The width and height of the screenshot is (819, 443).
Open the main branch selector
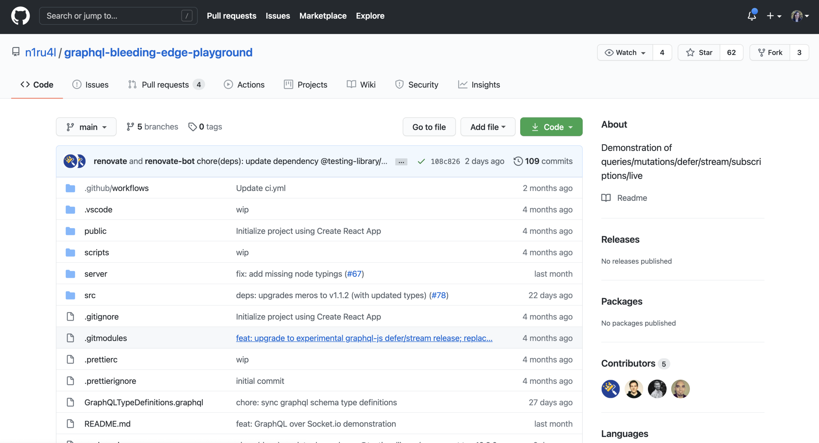click(x=86, y=127)
